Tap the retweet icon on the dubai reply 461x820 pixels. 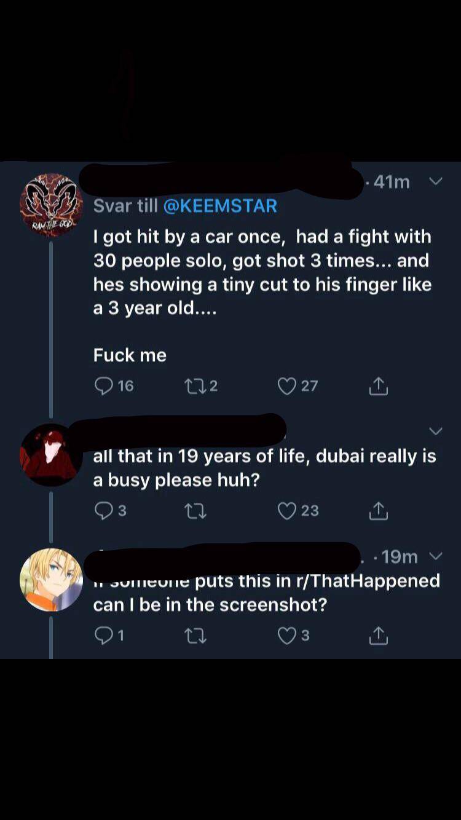pyautogui.click(x=195, y=510)
